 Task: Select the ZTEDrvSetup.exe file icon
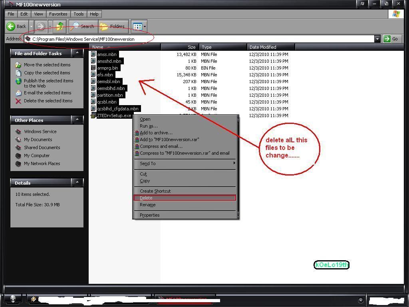93,116
